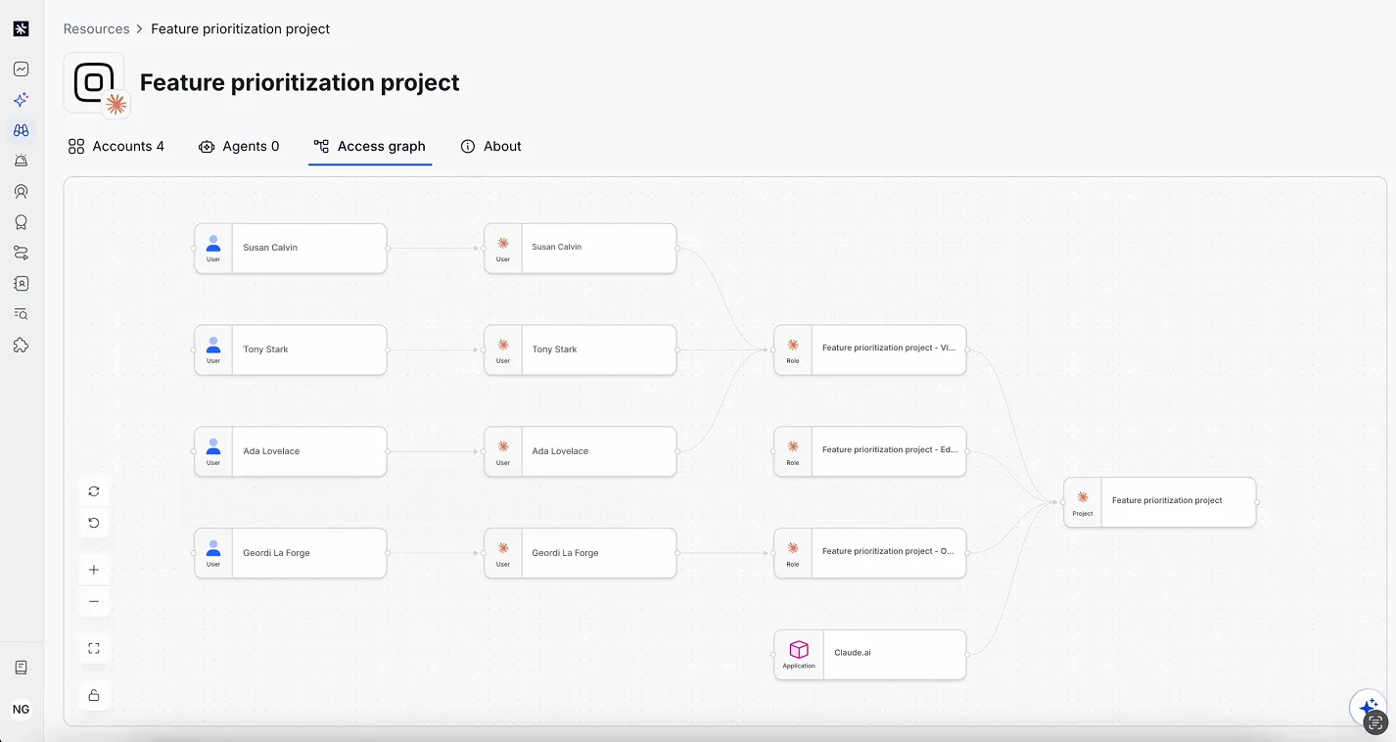Open the puzzle-piece integrations icon
The height and width of the screenshot is (742, 1396).
21,345
